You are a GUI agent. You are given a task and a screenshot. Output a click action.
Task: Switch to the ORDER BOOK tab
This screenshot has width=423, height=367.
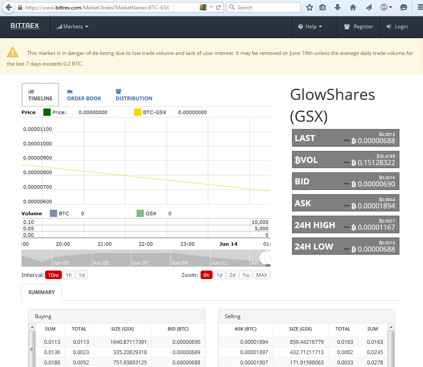click(x=84, y=95)
